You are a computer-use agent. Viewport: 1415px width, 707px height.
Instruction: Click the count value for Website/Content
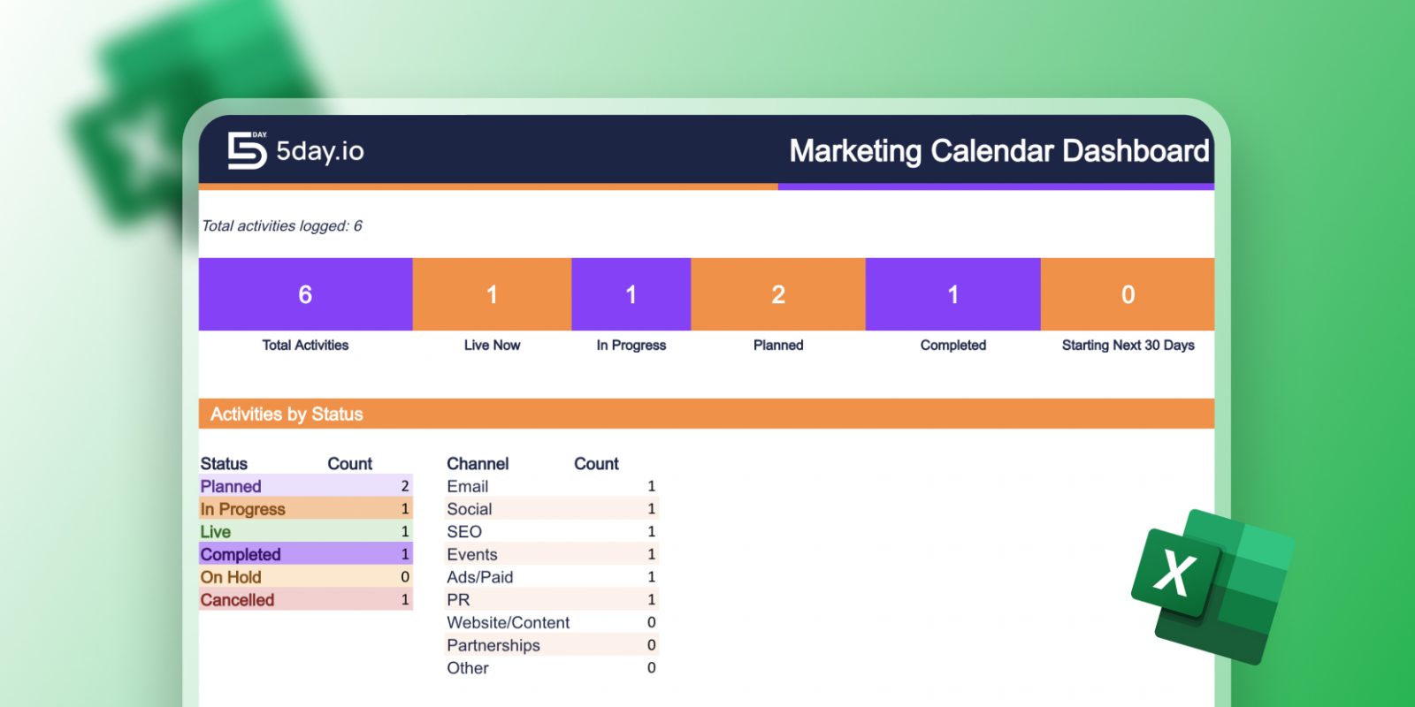[x=652, y=623]
